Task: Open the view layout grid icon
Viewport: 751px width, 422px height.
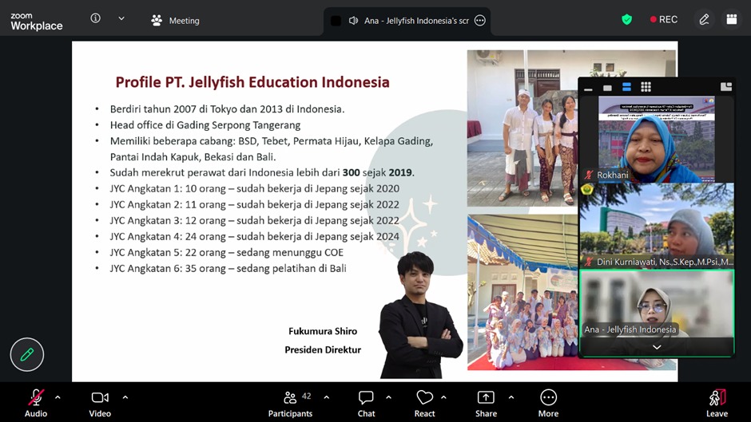Action: pyautogui.click(x=731, y=19)
